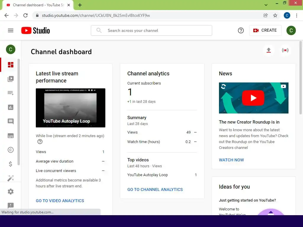Open the account avatar in the Studio header
Image resolution: width=303 pixels, height=227 pixels.
(x=291, y=30)
